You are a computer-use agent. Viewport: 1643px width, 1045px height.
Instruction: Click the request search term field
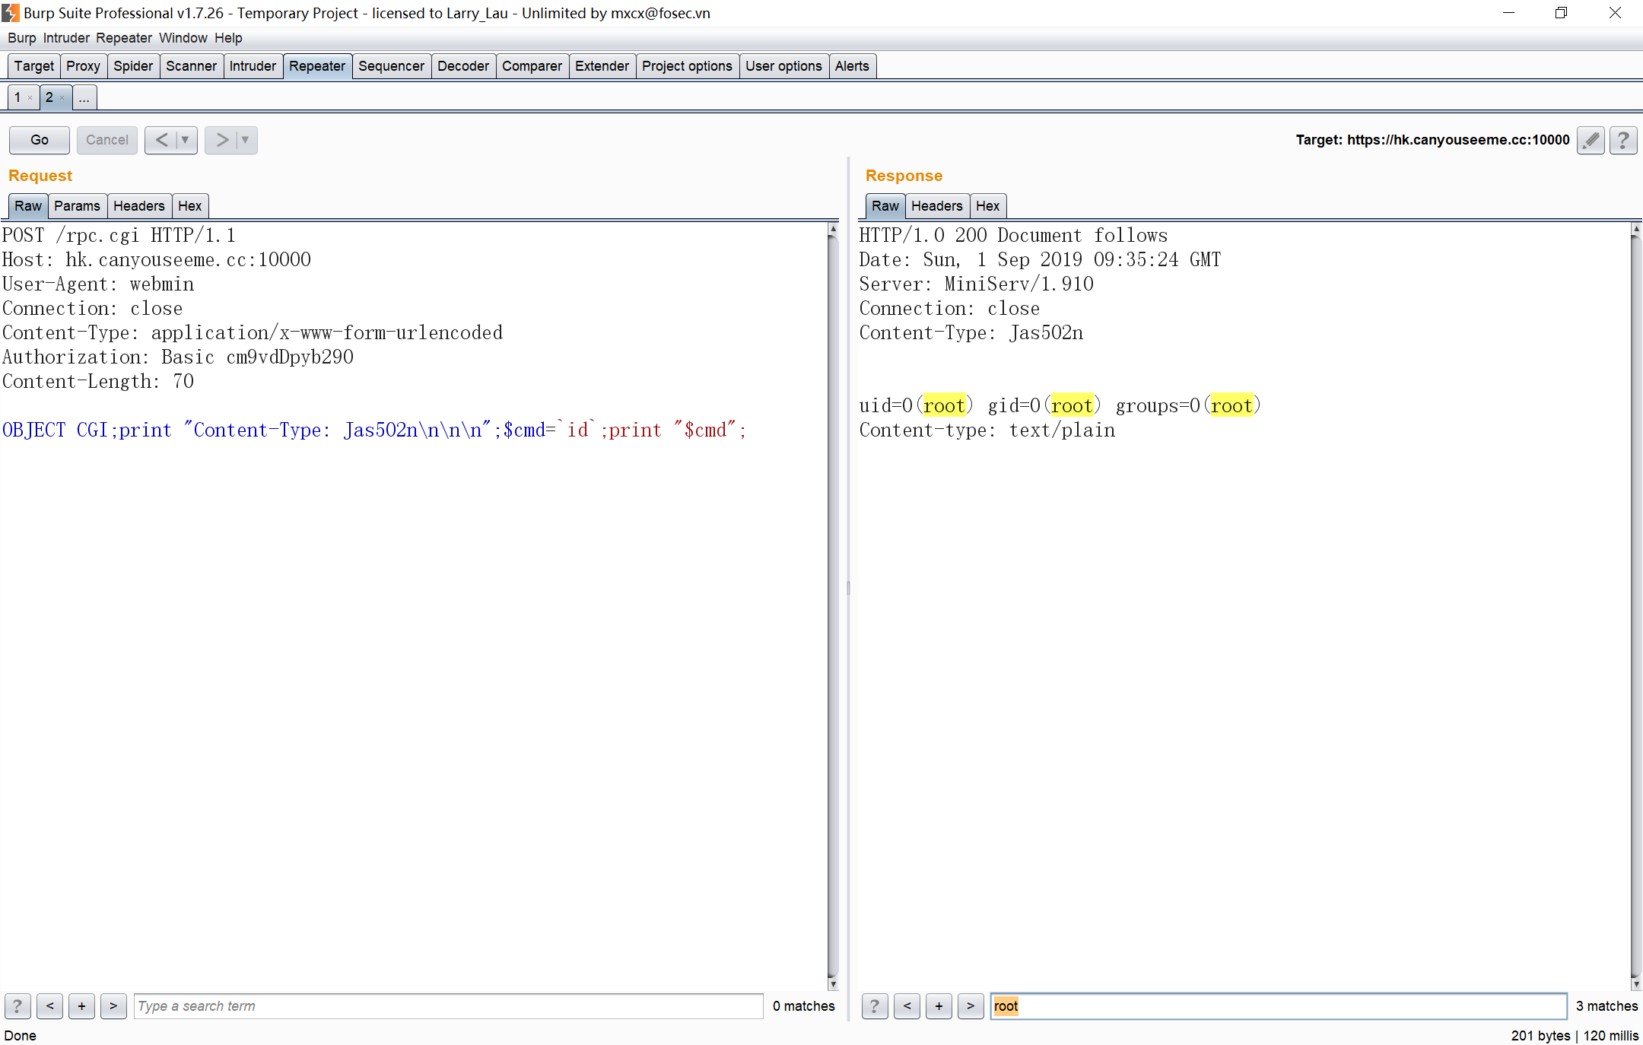pos(449,1006)
